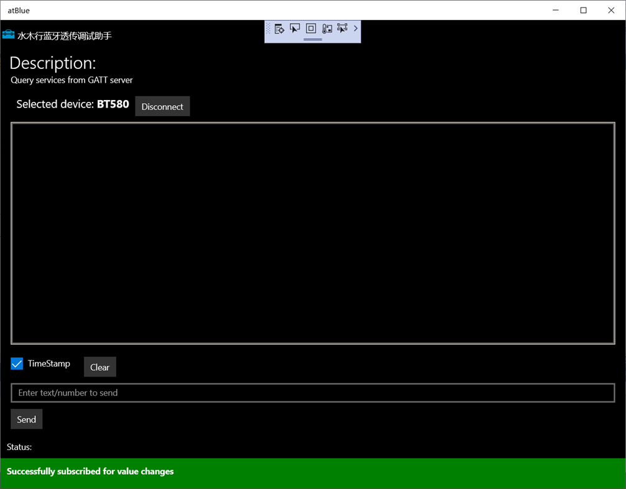Viewport: 626px width, 489px height.
Task: Open the Live Visual Tree toolbar icon
Action: (279, 28)
